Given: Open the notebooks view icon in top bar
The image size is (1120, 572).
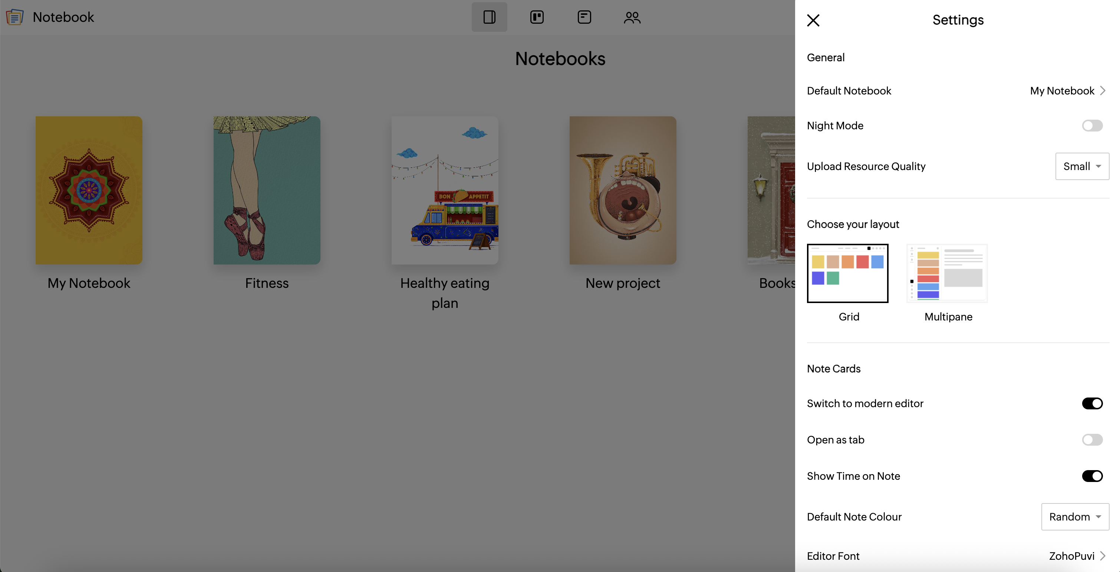Looking at the screenshot, I should (x=489, y=17).
